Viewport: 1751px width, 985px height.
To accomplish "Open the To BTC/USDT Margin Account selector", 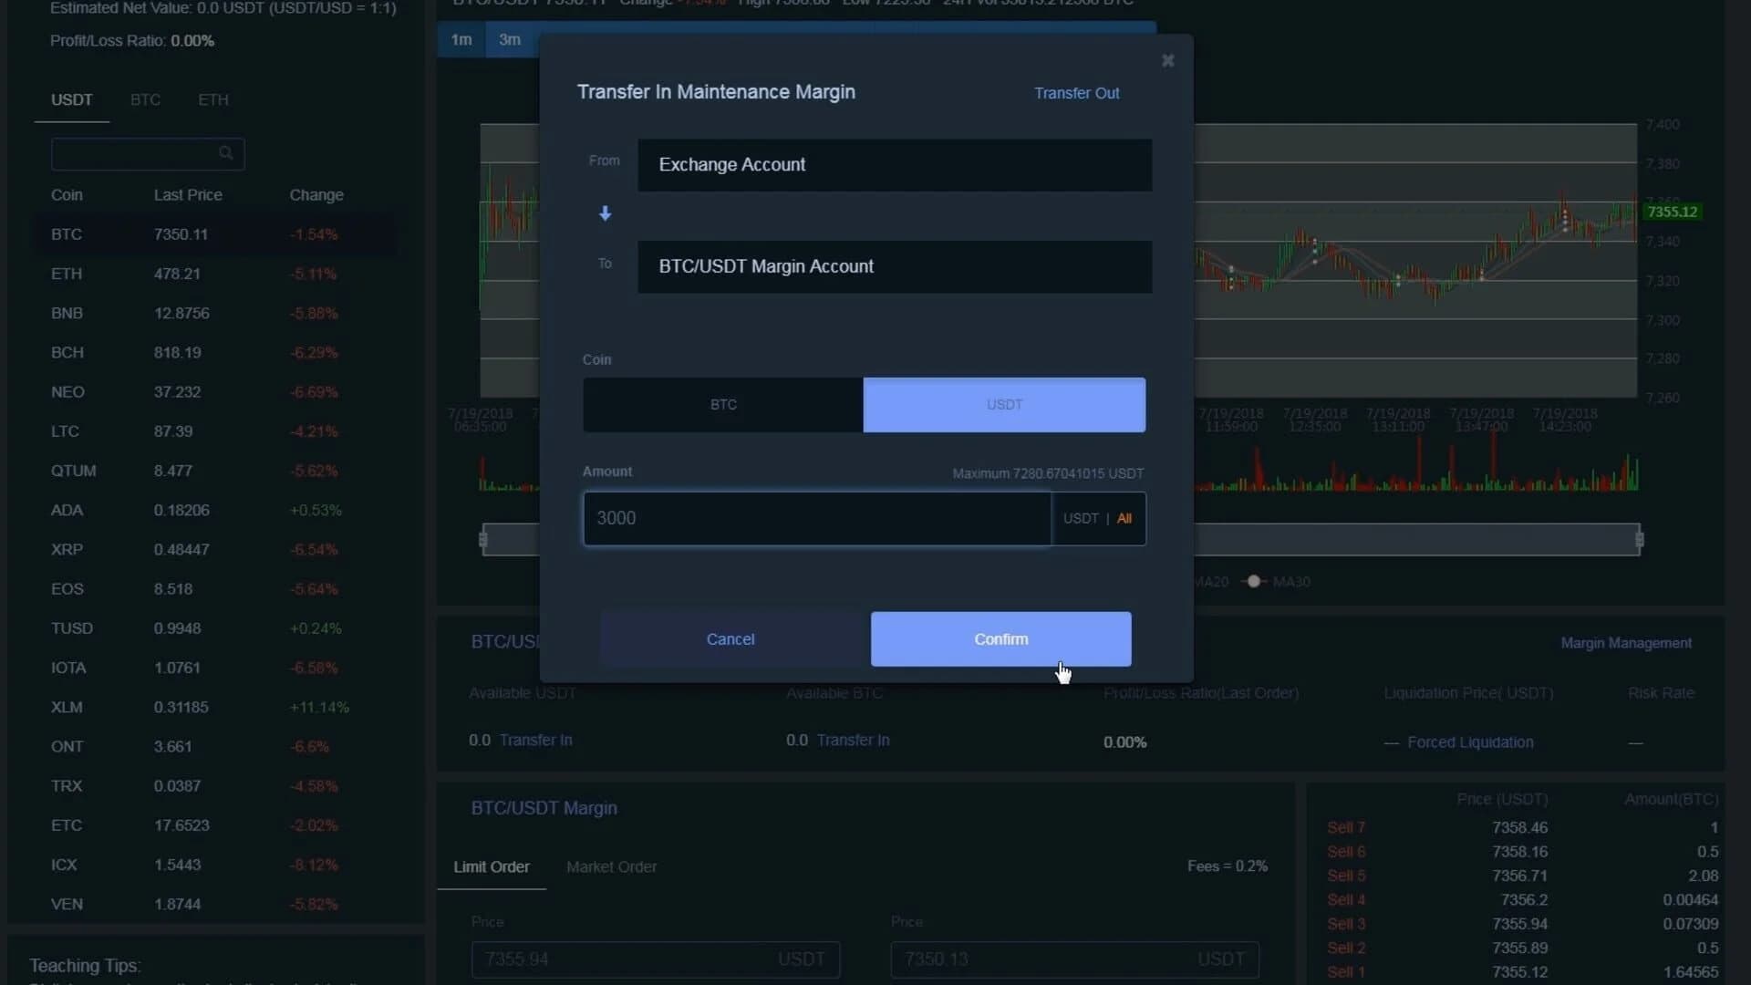I will point(894,266).
